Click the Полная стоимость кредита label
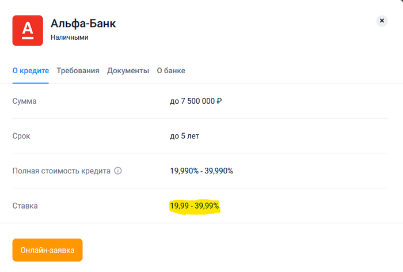Image resolution: width=403 pixels, height=272 pixels. (62, 171)
